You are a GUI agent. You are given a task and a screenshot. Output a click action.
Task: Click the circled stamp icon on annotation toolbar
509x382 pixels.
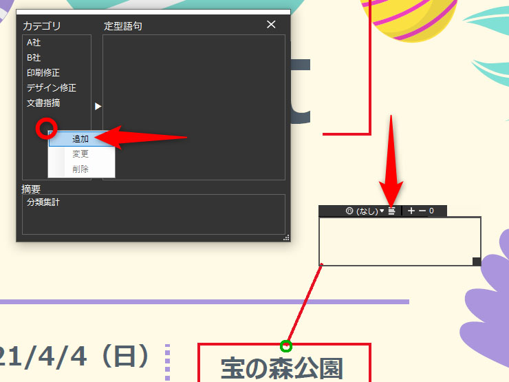(x=349, y=211)
